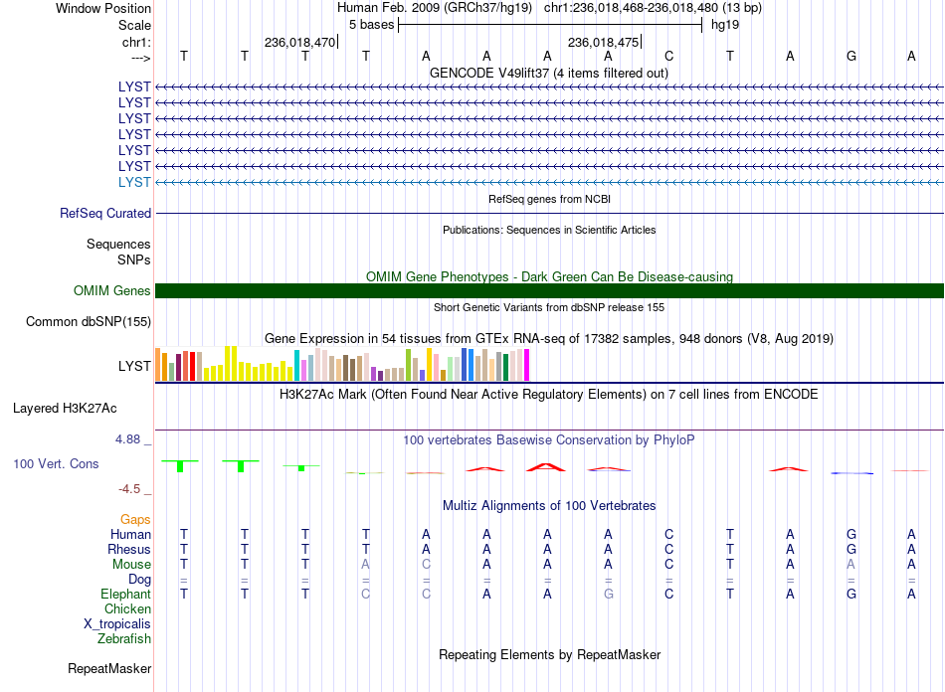Image resolution: width=945 pixels, height=692 pixels.
Task: Click the Zebrafish species label
Action: (124, 638)
